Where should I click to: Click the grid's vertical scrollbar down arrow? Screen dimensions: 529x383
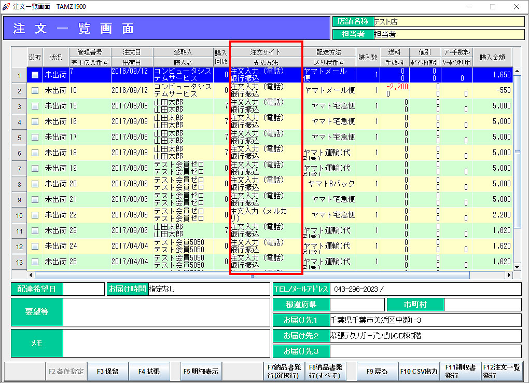[517, 267]
